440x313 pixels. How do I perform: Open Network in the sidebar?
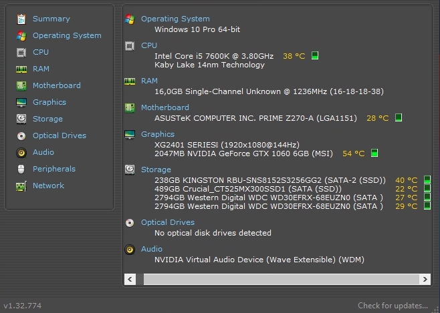point(49,186)
